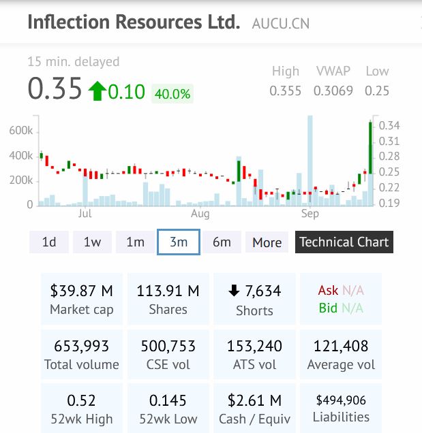Open the Average vol tile

(340, 355)
